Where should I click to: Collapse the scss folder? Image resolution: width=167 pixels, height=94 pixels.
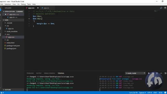tap(8, 34)
